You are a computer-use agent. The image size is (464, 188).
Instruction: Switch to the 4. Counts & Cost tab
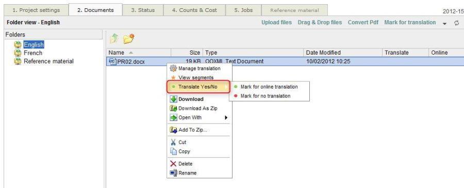[194, 10]
